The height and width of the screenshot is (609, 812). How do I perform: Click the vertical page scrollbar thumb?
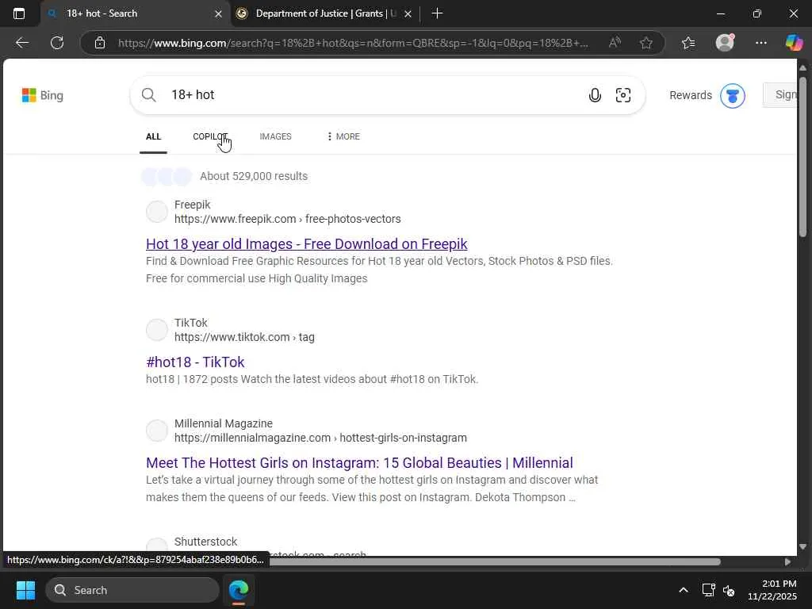[x=802, y=156]
